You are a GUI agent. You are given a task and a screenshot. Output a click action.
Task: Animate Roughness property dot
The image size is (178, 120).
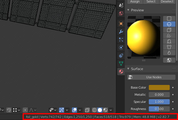pos(173,109)
